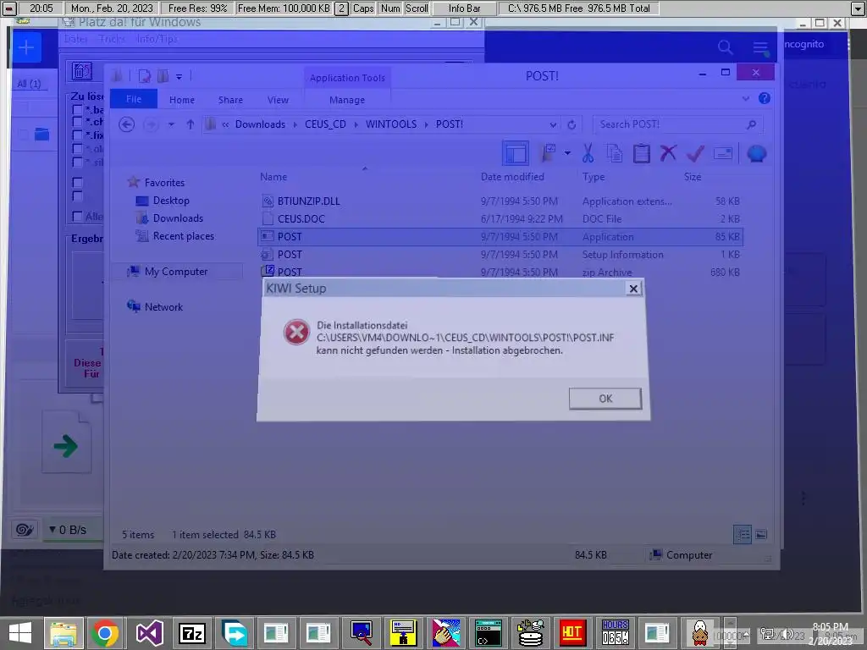Viewport: 867px width, 650px height.
Task: Open the Info Bar right-end dropdown arrow
Action: tap(858, 8)
